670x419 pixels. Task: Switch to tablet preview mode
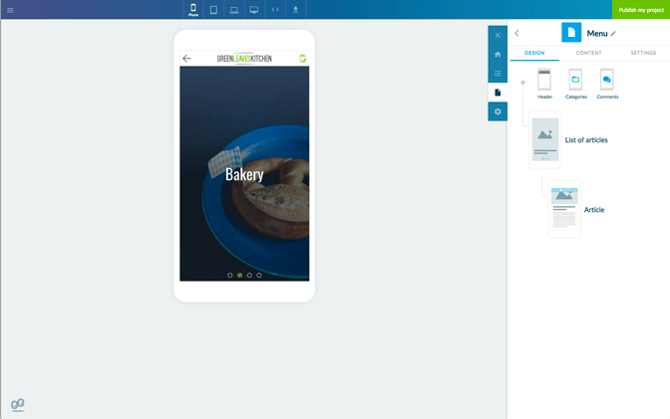tap(213, 10)
